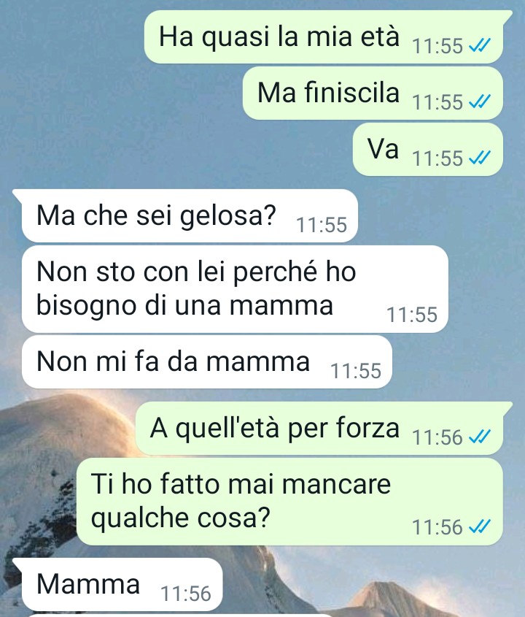
Task: Tap blue read ticks on 'Ha quasi la mia età'
Action: [x=480, y=46]
